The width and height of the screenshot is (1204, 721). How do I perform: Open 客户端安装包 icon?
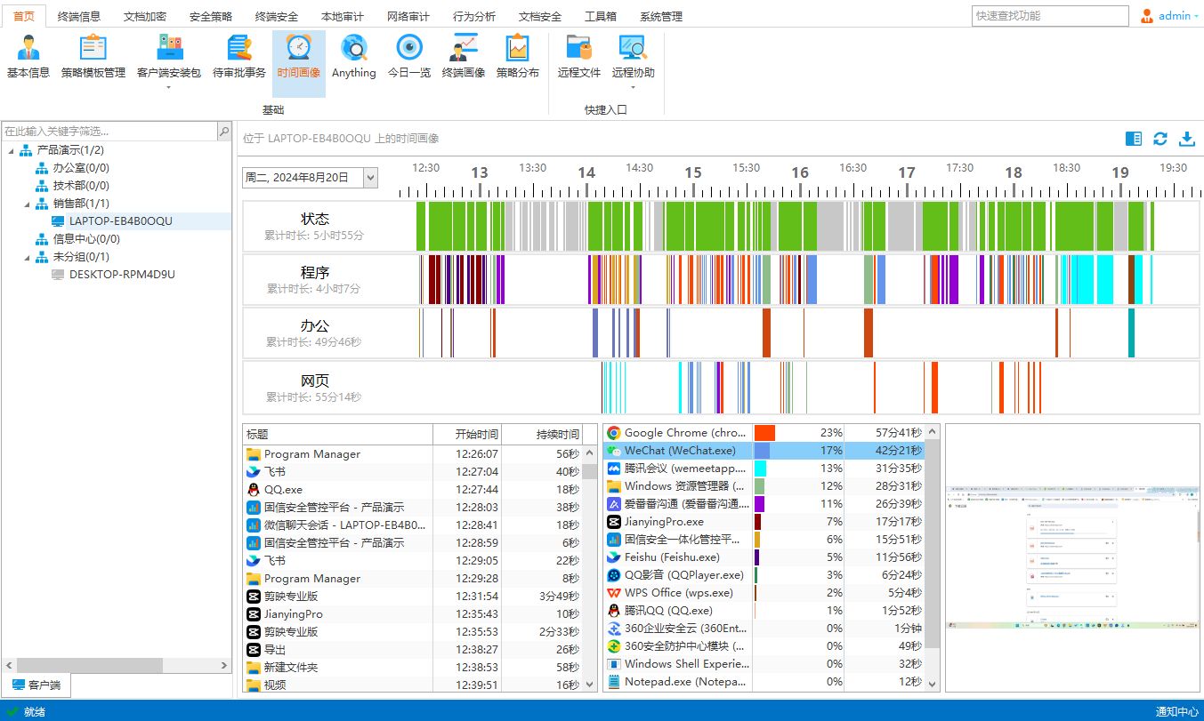tap(169, 47)
